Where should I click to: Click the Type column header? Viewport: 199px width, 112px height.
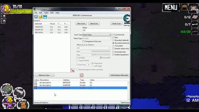(x=82, y=80)
